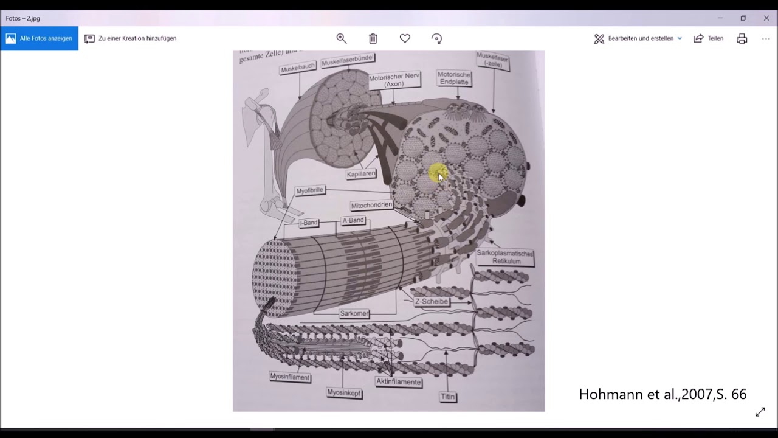Click the Motorische Endplatte label
This screenshot has height=438, width=778.
[455, 78]
